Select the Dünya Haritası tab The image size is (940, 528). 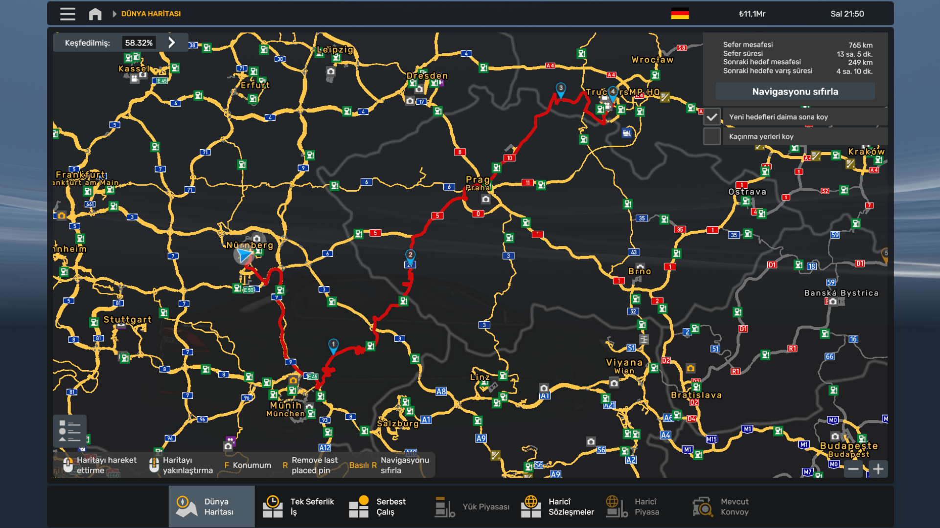[x=211, y=506]
